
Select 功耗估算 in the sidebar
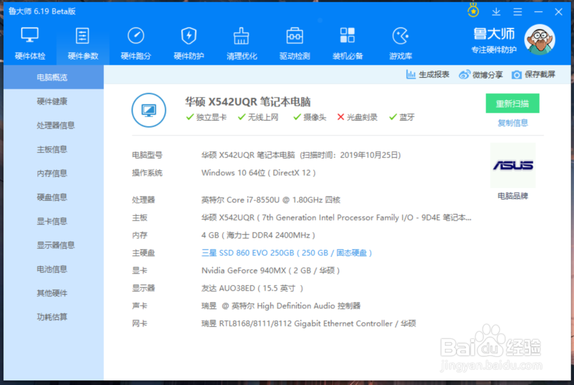53,317
